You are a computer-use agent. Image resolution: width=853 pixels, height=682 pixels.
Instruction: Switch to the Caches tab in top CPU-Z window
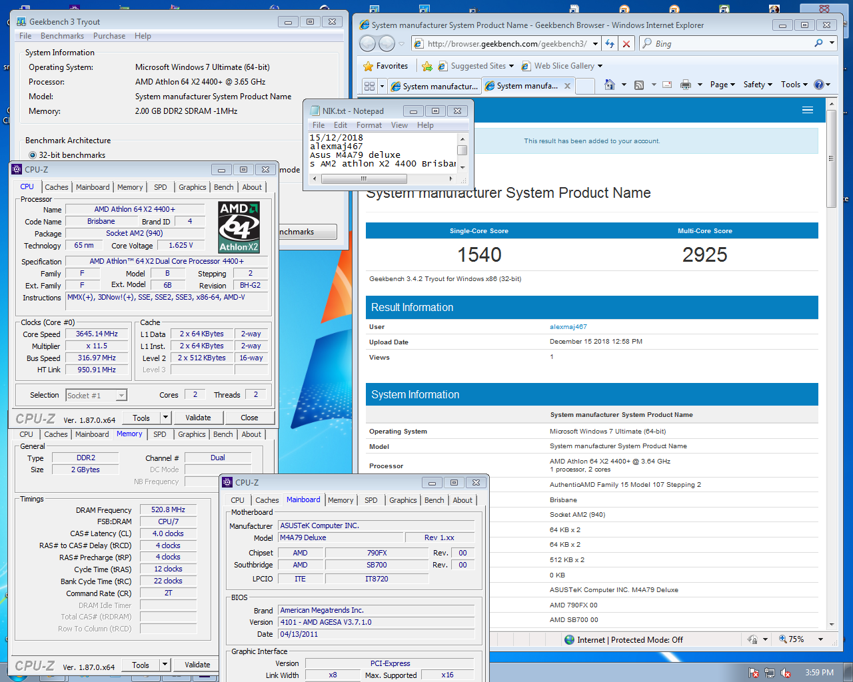tap(57, 187)
